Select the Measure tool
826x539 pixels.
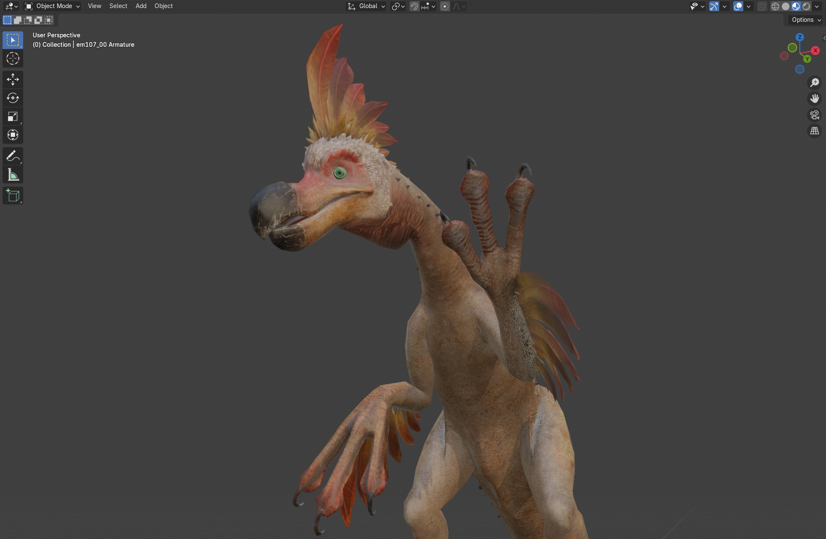coord(12,175)
